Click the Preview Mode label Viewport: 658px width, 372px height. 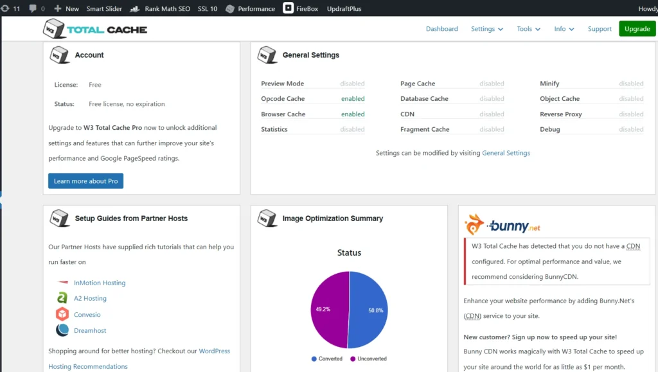[x=283, y=84]
